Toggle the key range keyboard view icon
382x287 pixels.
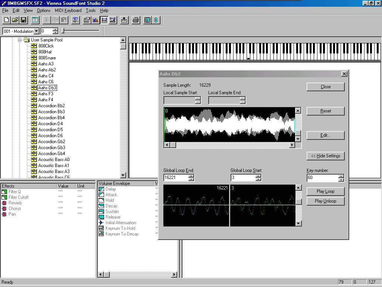pyautogui.click(x=104, y=20)
